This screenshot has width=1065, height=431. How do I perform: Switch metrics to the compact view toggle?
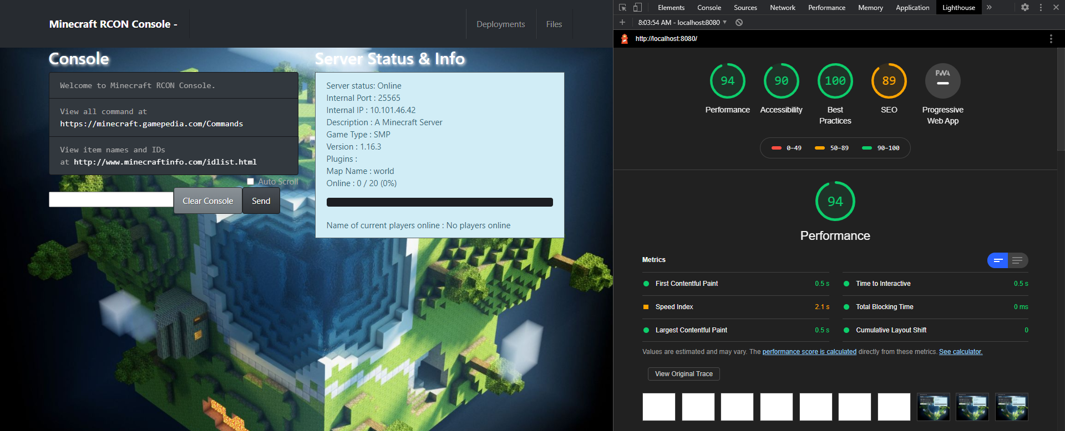[x=997, y=260]
